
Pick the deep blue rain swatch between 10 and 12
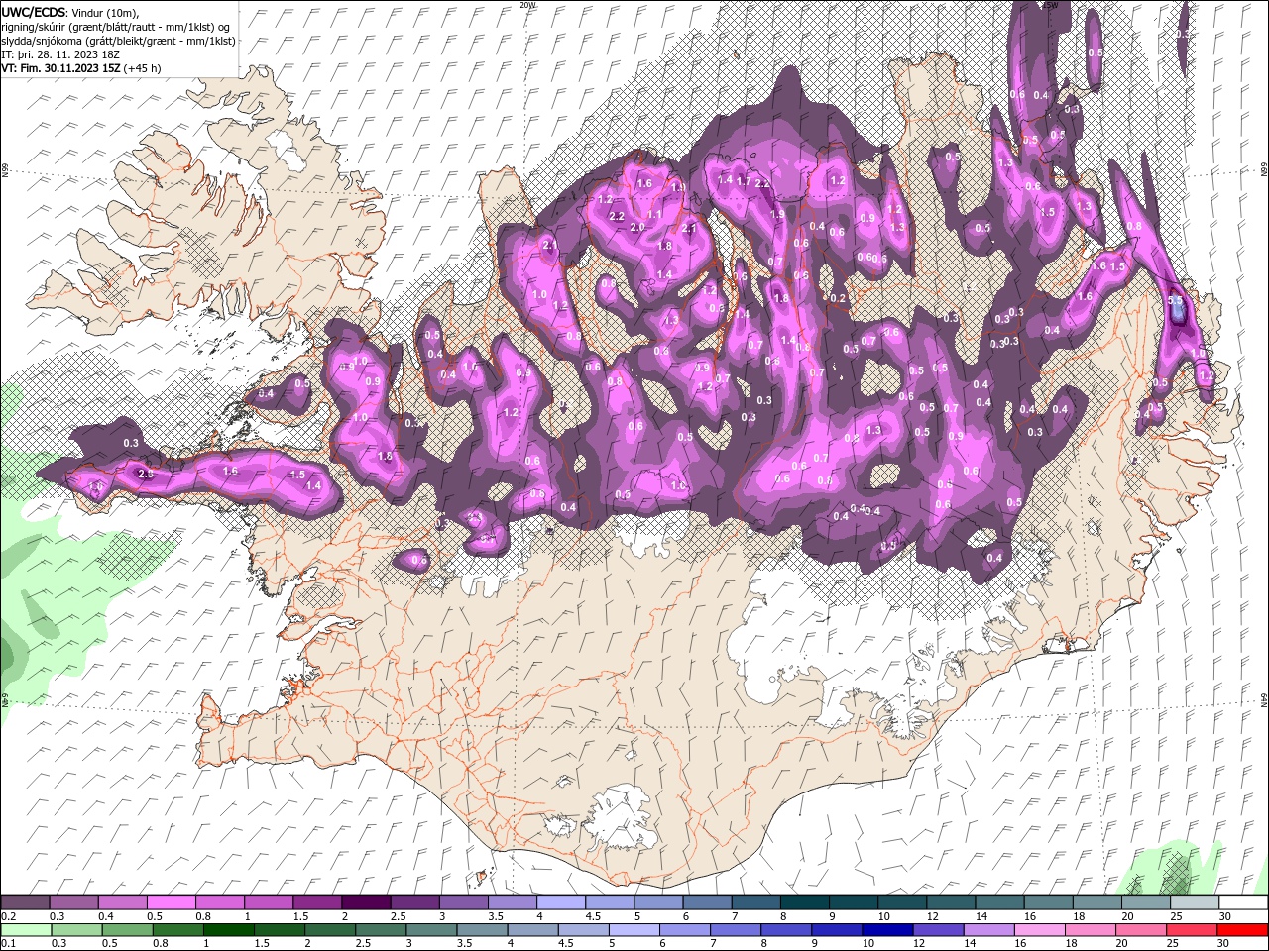(887, 930)
